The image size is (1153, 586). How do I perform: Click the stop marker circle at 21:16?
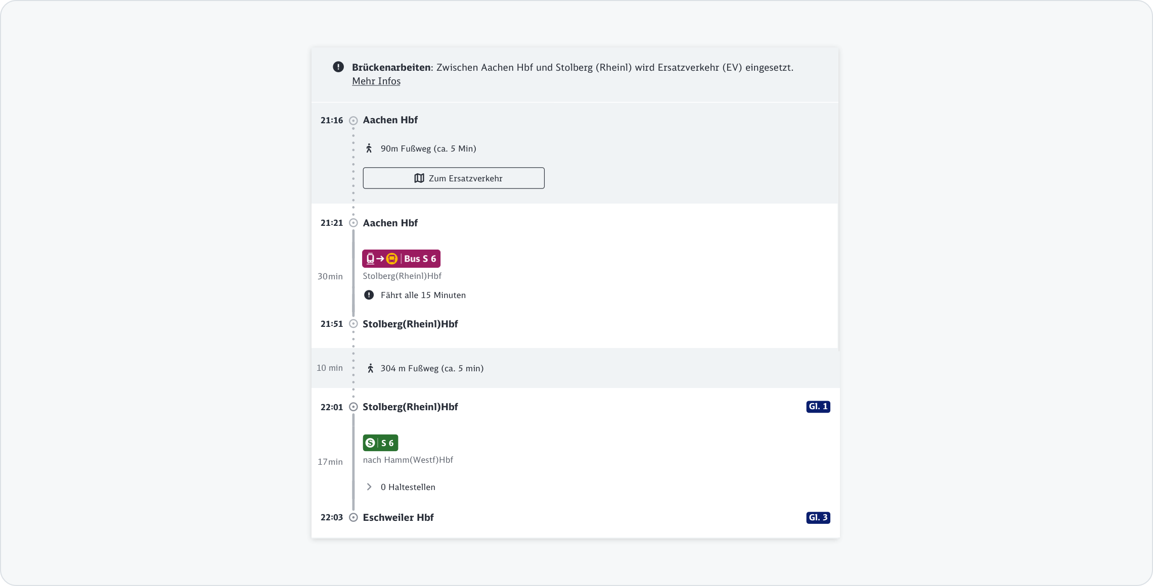(x=353, y=121)
